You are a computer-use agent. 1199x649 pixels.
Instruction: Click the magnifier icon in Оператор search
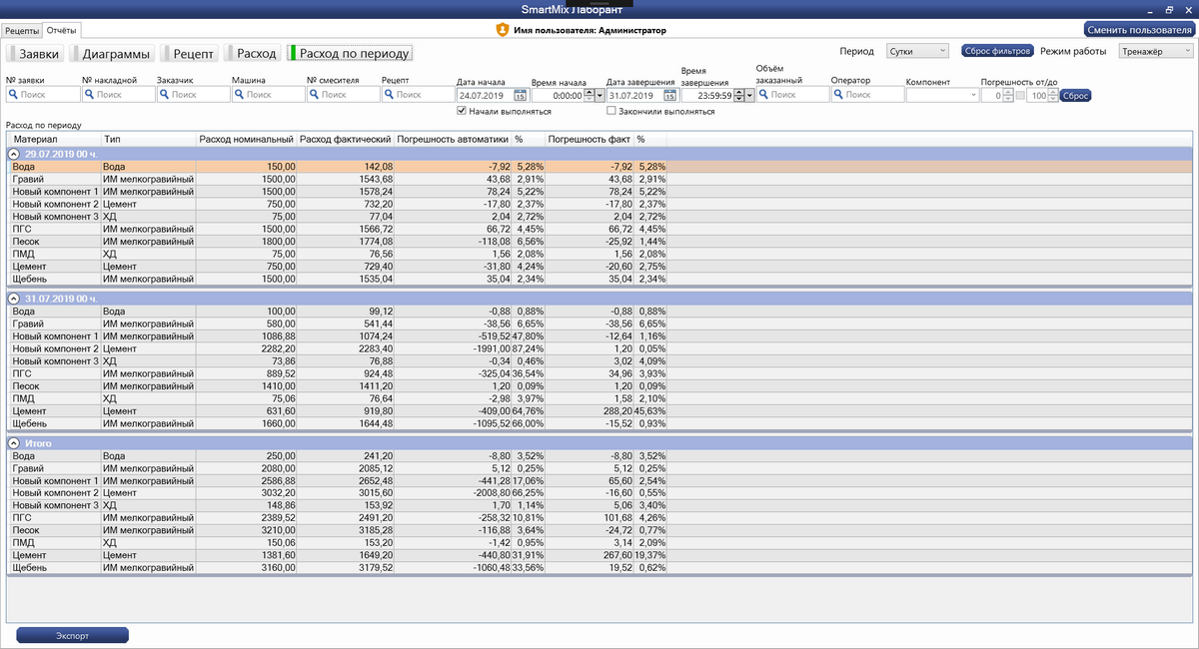[838, 95]
